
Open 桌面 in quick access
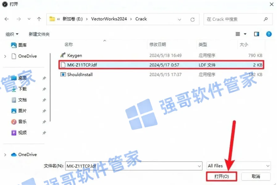tap(19, 78)
